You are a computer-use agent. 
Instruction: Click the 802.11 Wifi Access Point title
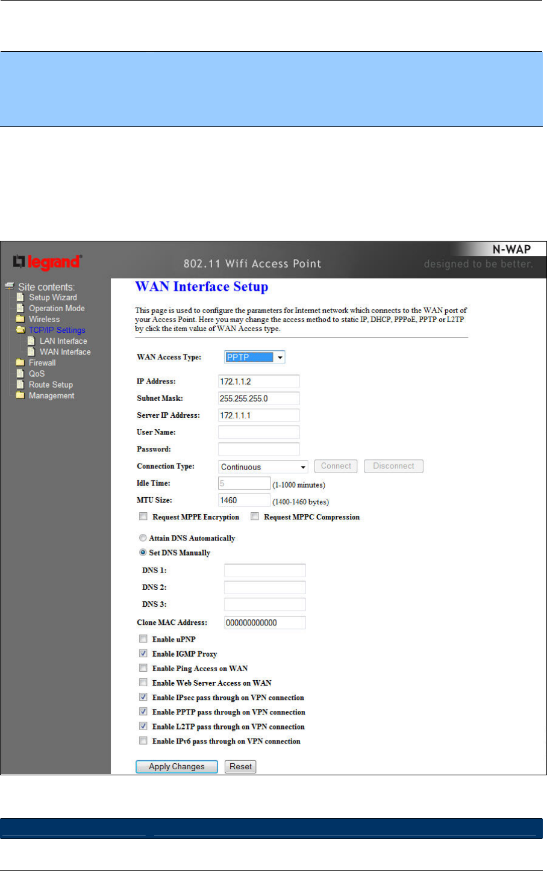pos(252,264)
